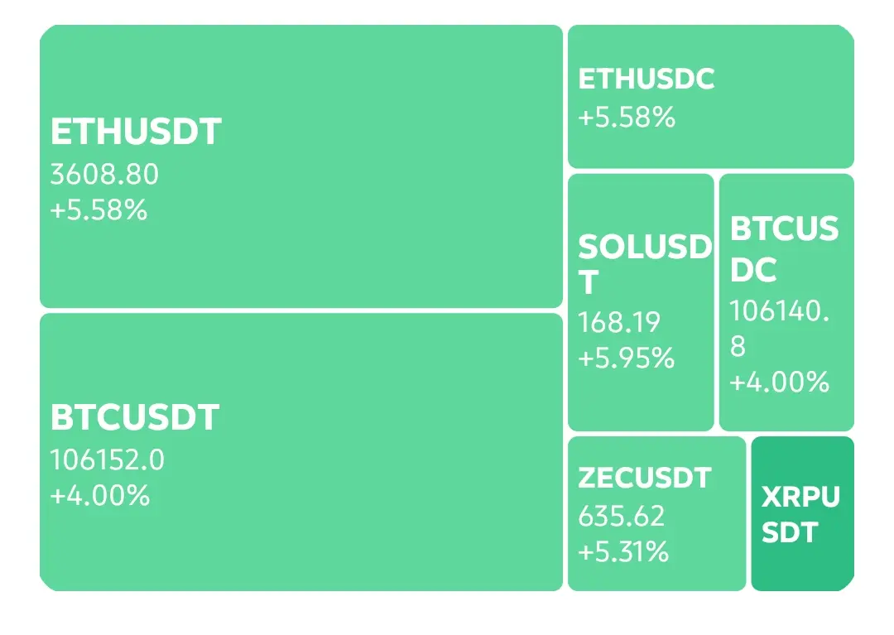Click BTCUSDC's +4.00% change
The image size is (894, 635).
click(x=780, y=382)
